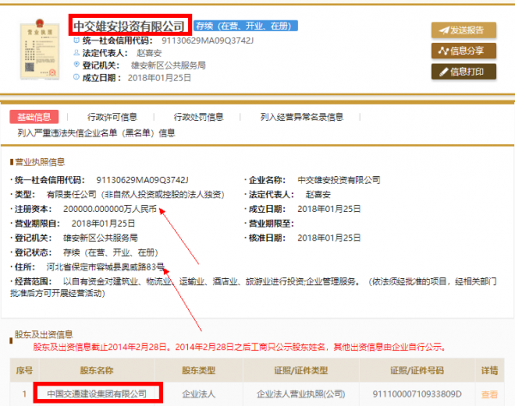The height and width of the screenshot is (406, 515).
Task: Click the 股东名称 column header
Action: (x=96, y=371)
